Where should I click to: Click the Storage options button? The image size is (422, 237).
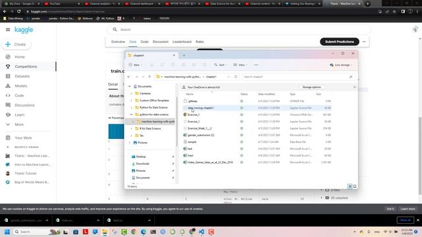[311, 87]
